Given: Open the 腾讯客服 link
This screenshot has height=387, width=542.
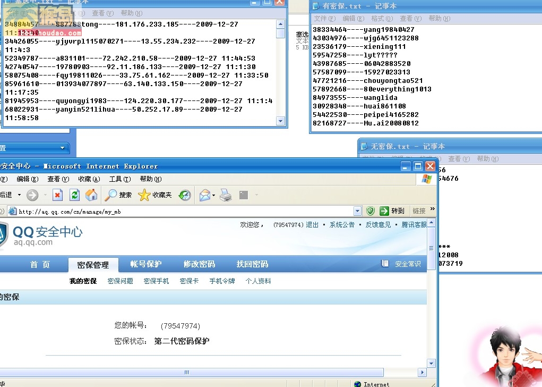Looking at the screenshot, I should tap(414, 225).
